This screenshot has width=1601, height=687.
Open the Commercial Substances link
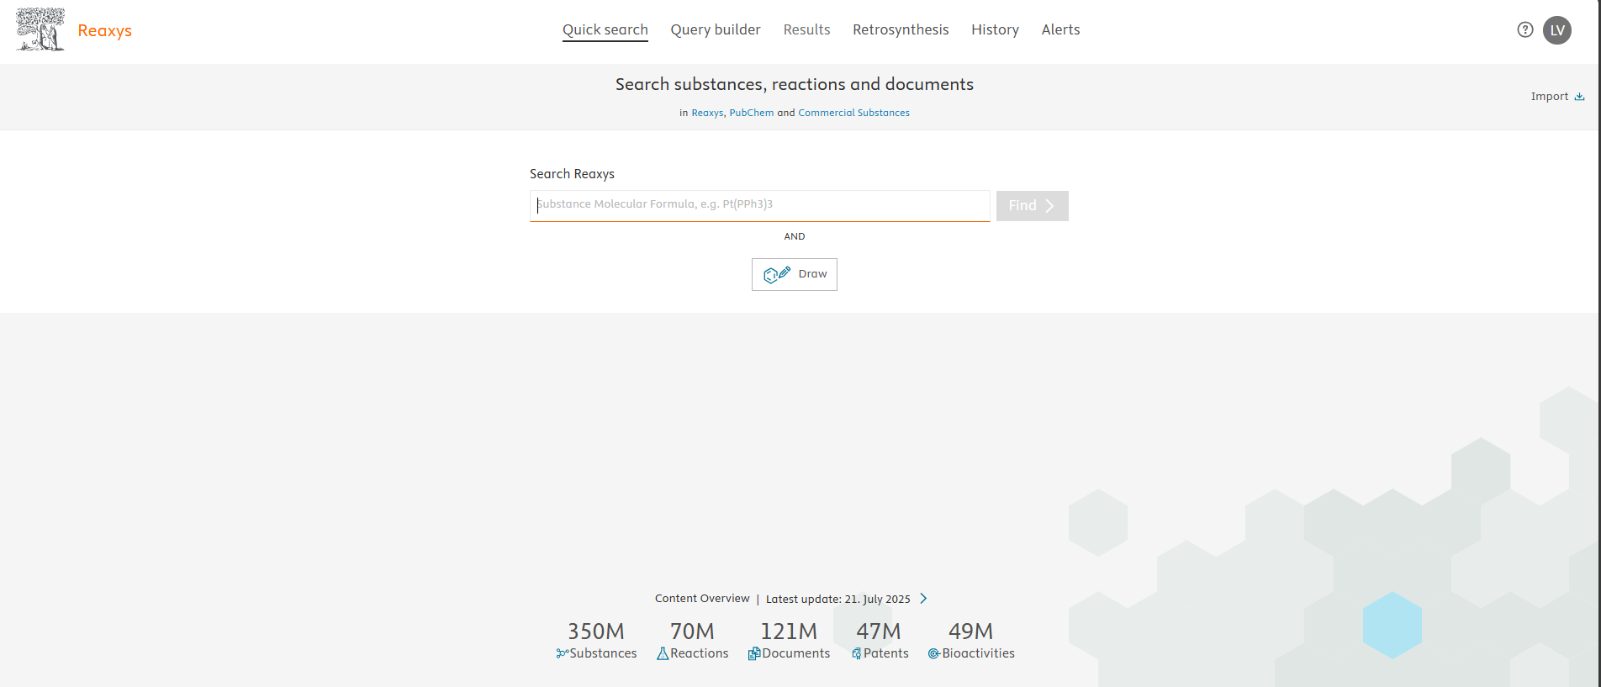click(853, 113)
